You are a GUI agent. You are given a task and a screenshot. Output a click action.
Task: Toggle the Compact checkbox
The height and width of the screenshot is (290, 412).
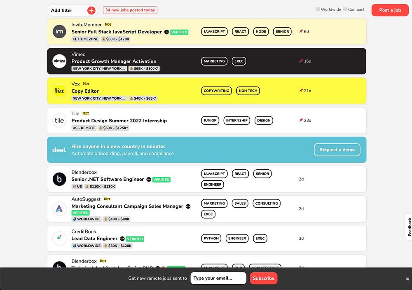click(345, 9)
